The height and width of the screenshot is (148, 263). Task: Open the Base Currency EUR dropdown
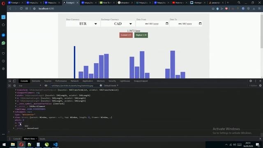coord(83,24)
